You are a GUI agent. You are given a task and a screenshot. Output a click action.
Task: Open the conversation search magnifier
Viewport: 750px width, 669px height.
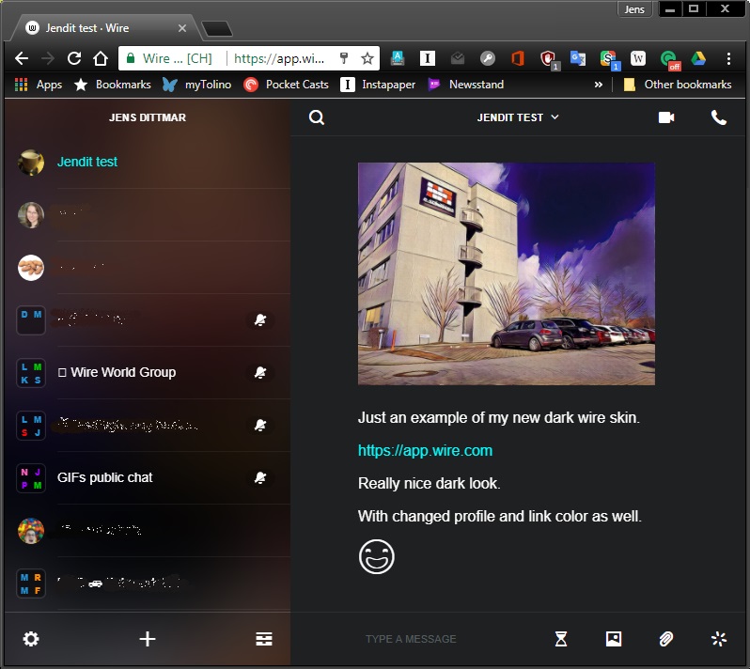317,117
